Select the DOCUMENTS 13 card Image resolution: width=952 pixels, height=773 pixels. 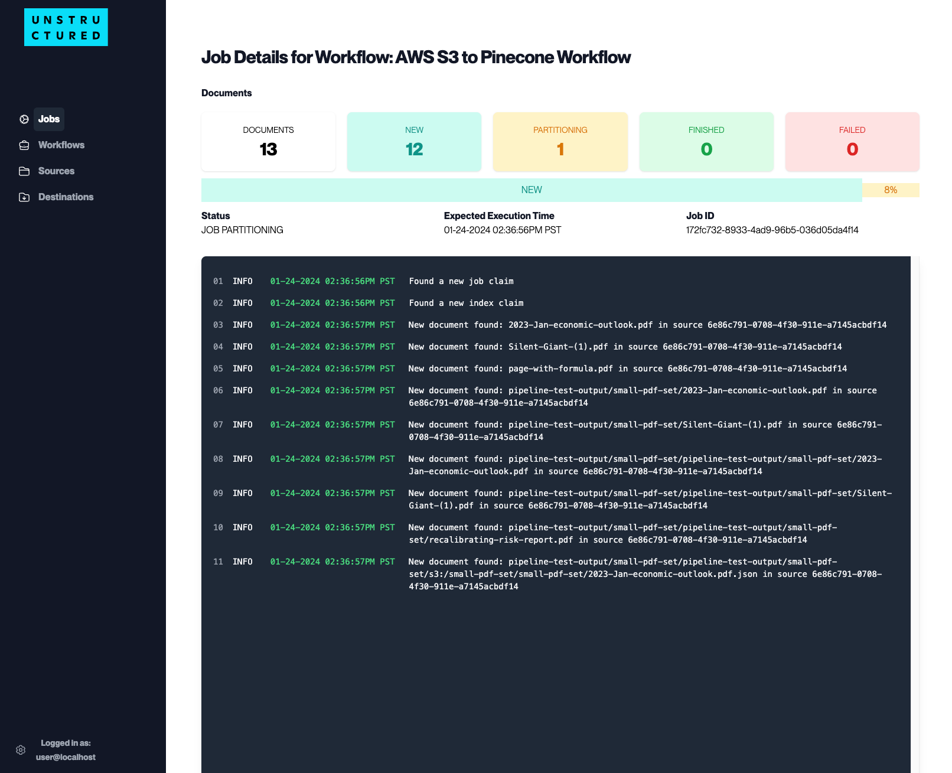pos(269,142)
